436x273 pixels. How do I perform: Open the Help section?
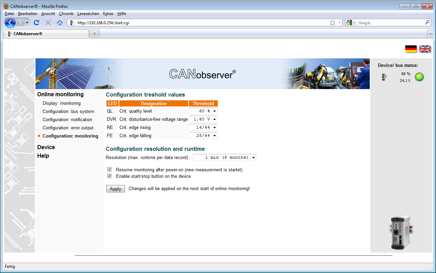pos(43,156)
